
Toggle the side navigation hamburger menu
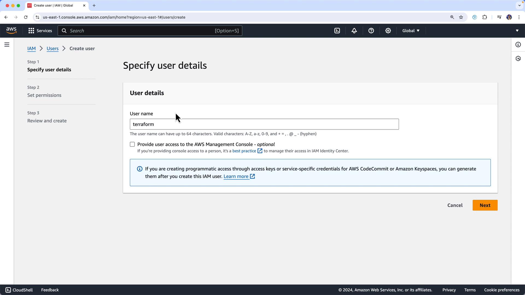(x=7, y=45)
